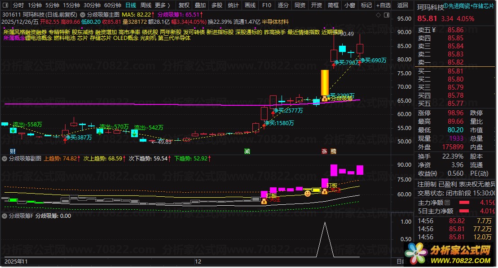Click the 专精特新 style tag
Image resolution: width=498 pixels, height=268 pixels.
[x=59, y=32]
